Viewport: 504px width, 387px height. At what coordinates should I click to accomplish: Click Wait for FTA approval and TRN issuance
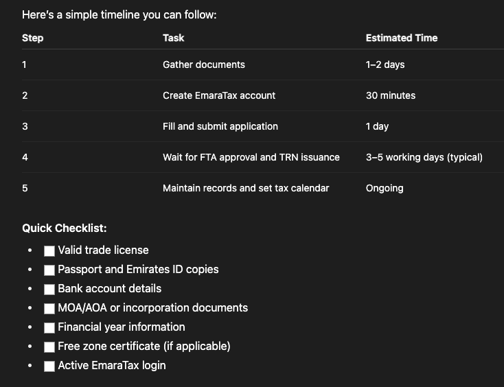(251, 157)
